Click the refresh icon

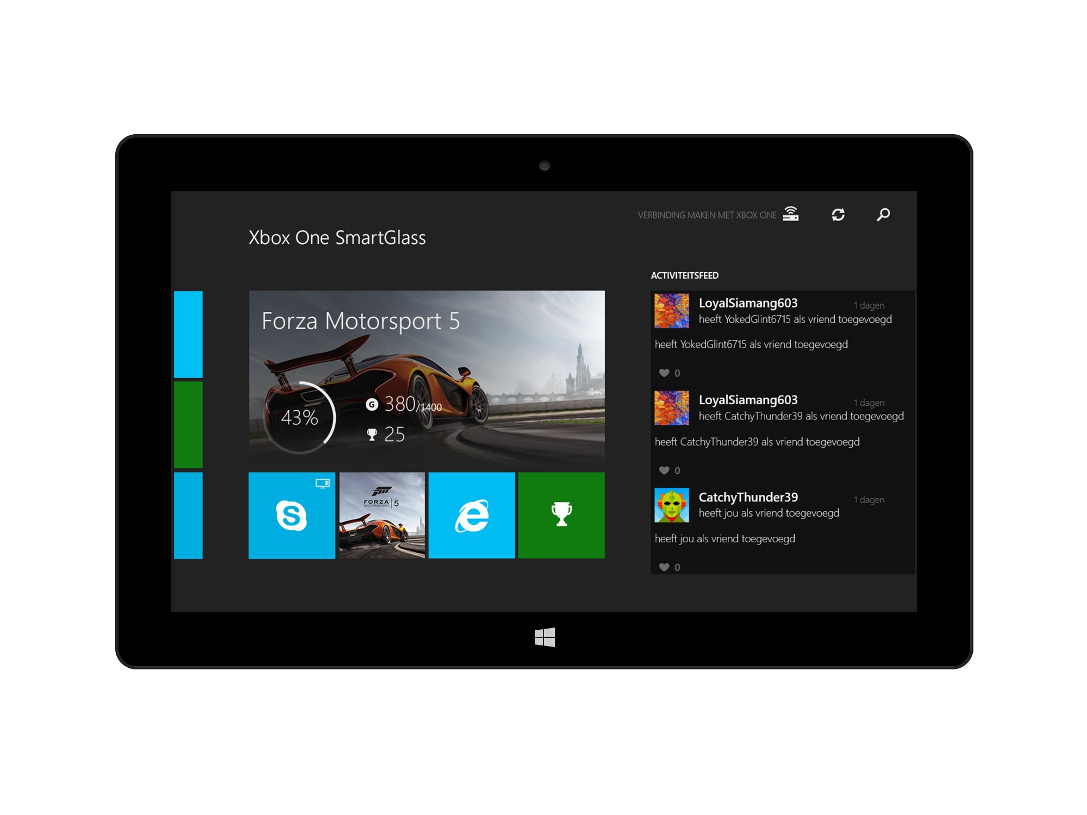(x=838, y=215)
